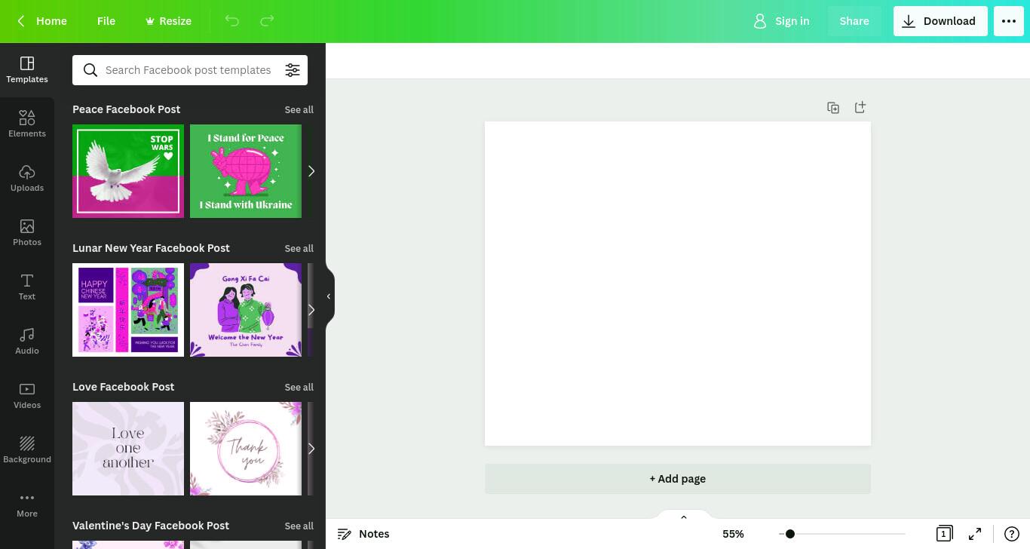Select the Thank you floral template
The height and width of the screenshot is (549, 1030).
pos(246,449)
